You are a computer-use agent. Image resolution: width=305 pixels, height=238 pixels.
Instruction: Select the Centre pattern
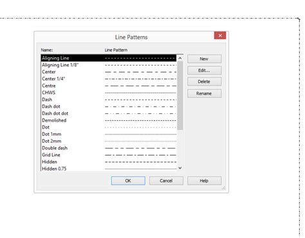click(109, 86)
